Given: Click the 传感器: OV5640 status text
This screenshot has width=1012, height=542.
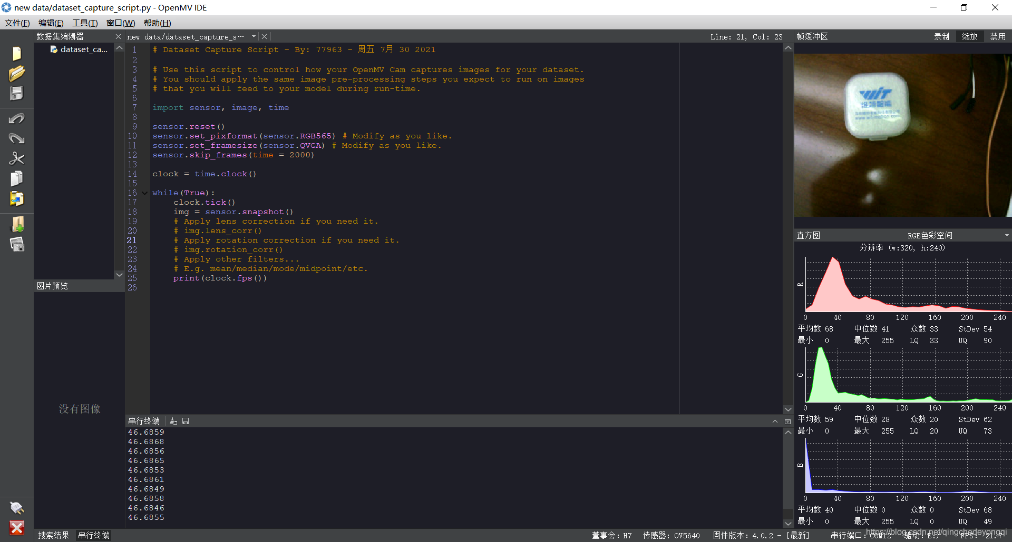Looking at the screenshot, I should (671, 535).
